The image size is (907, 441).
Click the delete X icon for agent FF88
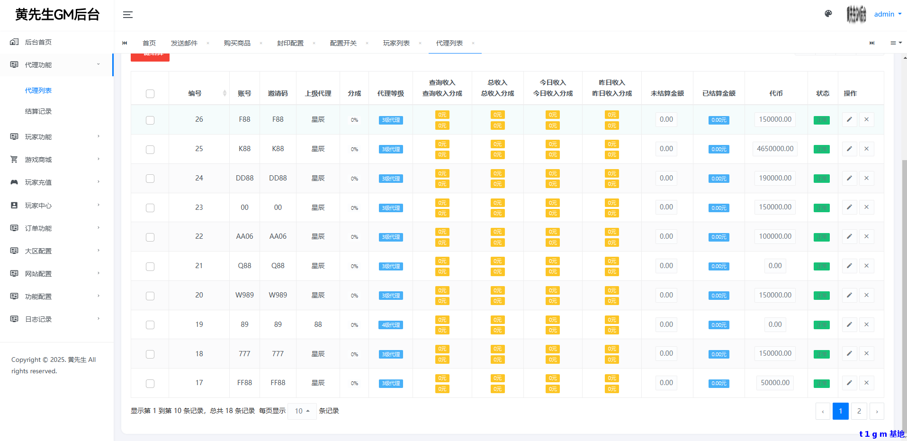coord(866,383)
